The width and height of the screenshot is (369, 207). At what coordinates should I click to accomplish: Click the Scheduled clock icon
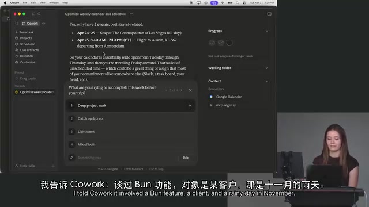17,44
